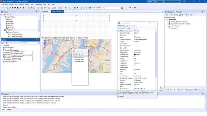This screenshot has width=207, height=116.
Task: Open the desktop layout icon in the title bar
Action: point(184,1)
